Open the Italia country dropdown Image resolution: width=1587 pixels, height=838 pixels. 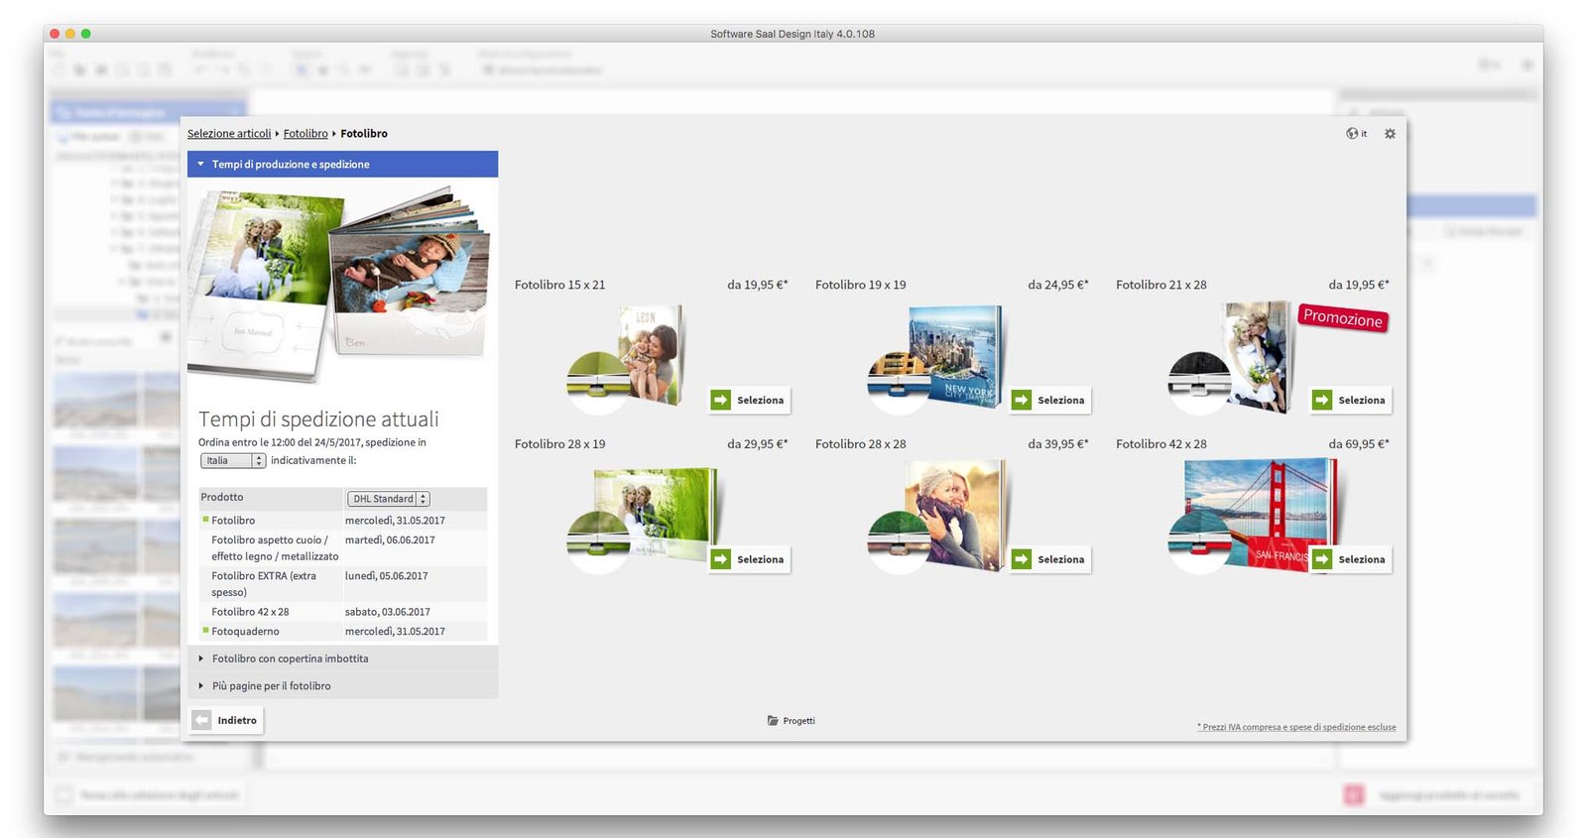coord(233,461)
